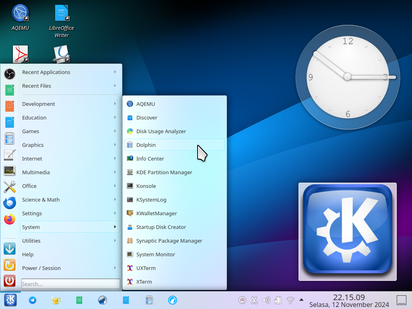Launch Startup Disk Creator
412x309 pixels.
[175, 227]
